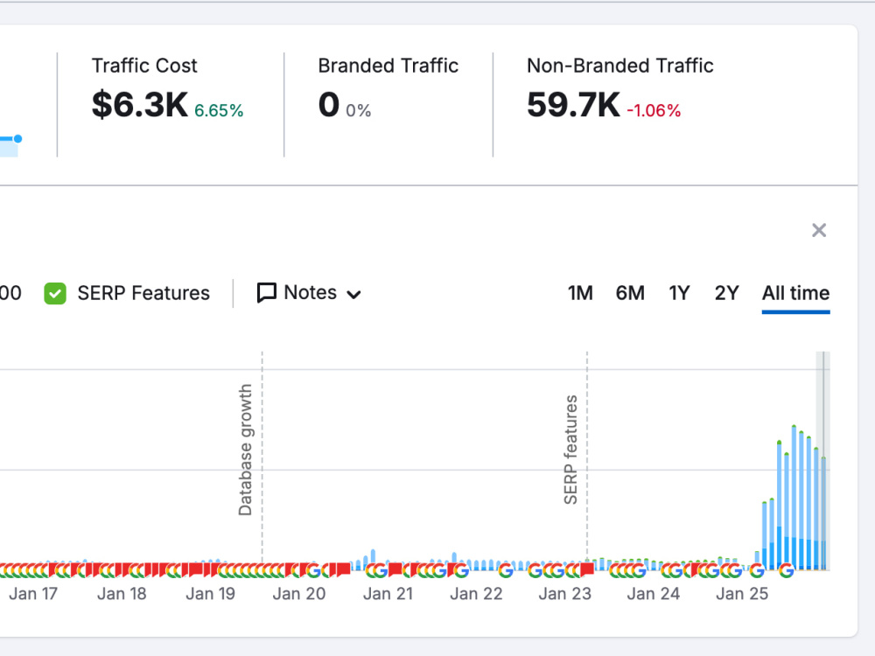This screenshot has width=875, height=656.
Task: Uncheck the SERP Features checkbox
Action: coord(54,293)
